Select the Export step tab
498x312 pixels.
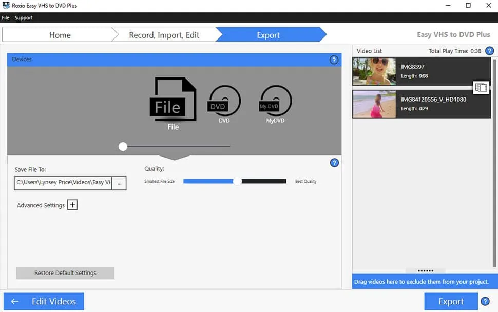(269, 35)
